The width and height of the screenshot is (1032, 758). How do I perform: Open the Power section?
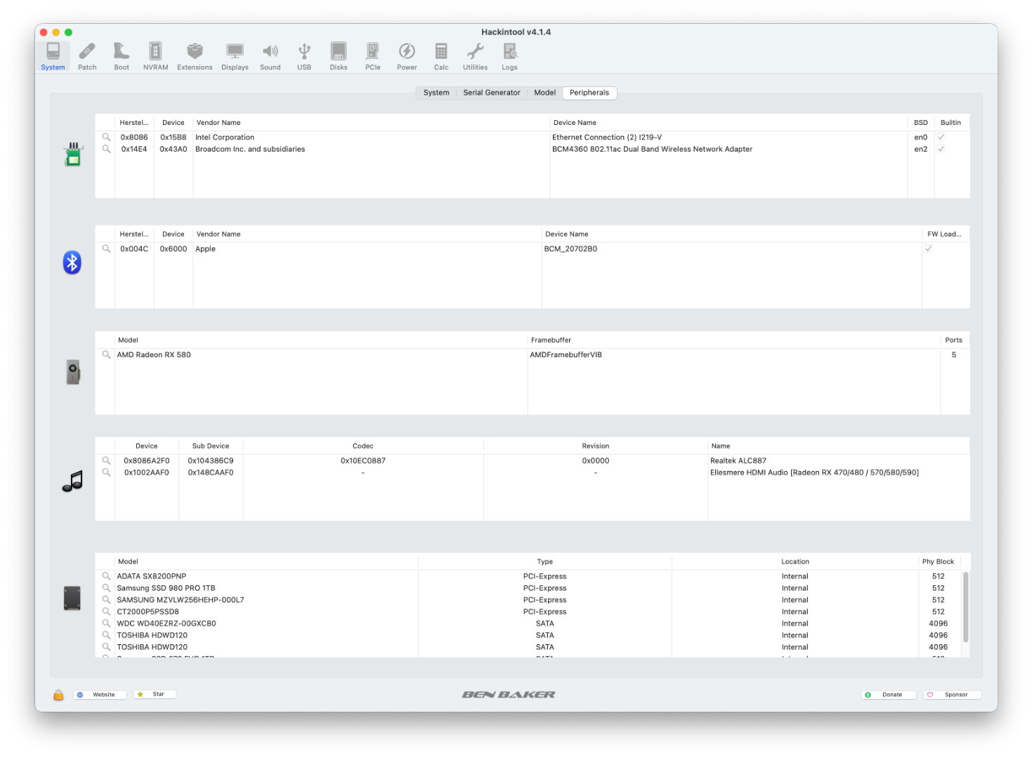click(x=407, y=56)
